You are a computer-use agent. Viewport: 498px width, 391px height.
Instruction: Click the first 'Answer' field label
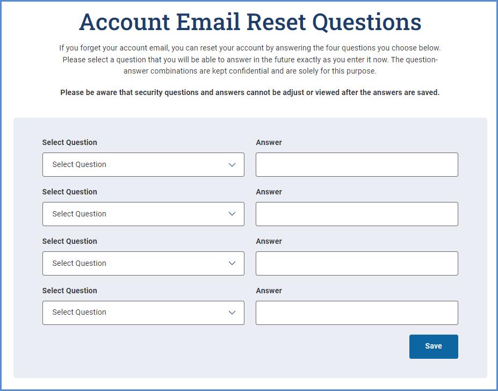[x=269, y=142]
